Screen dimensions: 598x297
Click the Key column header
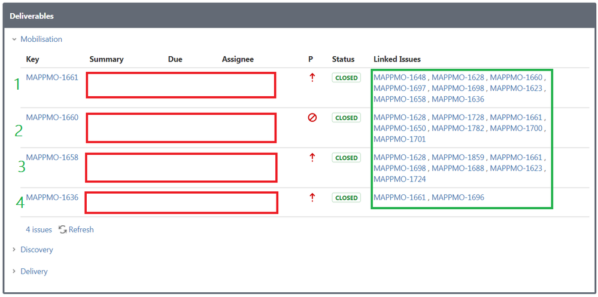click(x=32, y=59)
